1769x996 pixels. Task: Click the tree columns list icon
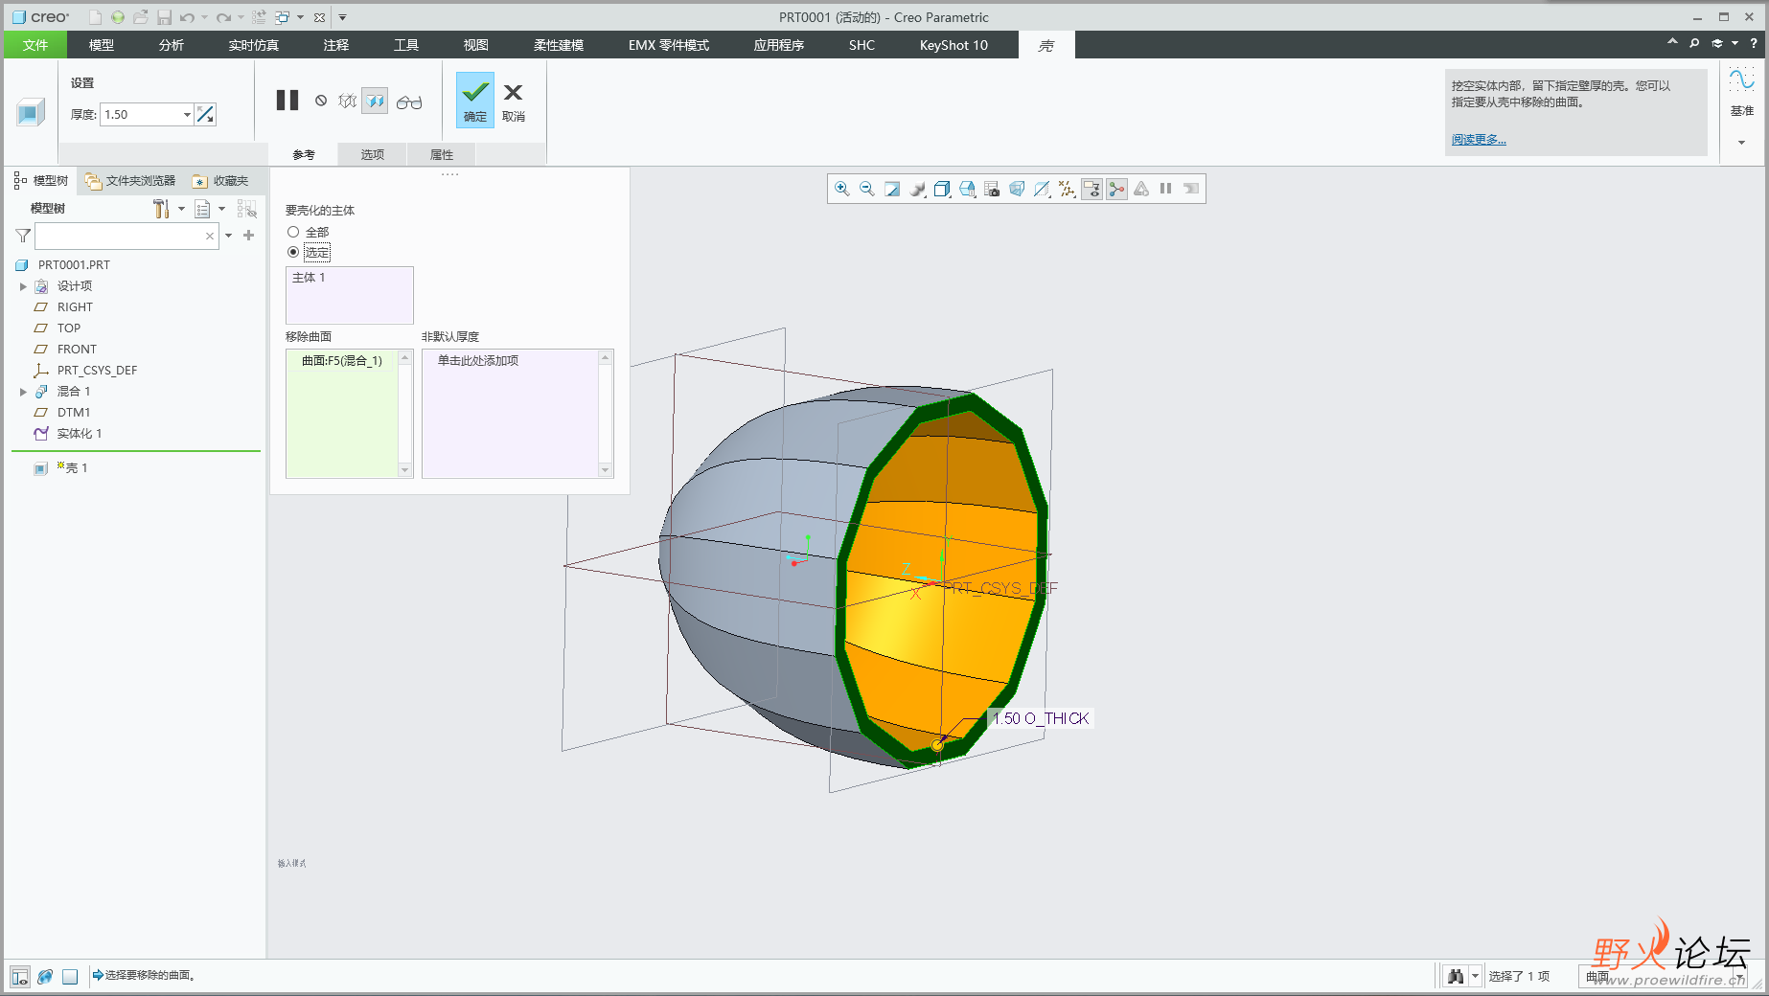(202, 209)
